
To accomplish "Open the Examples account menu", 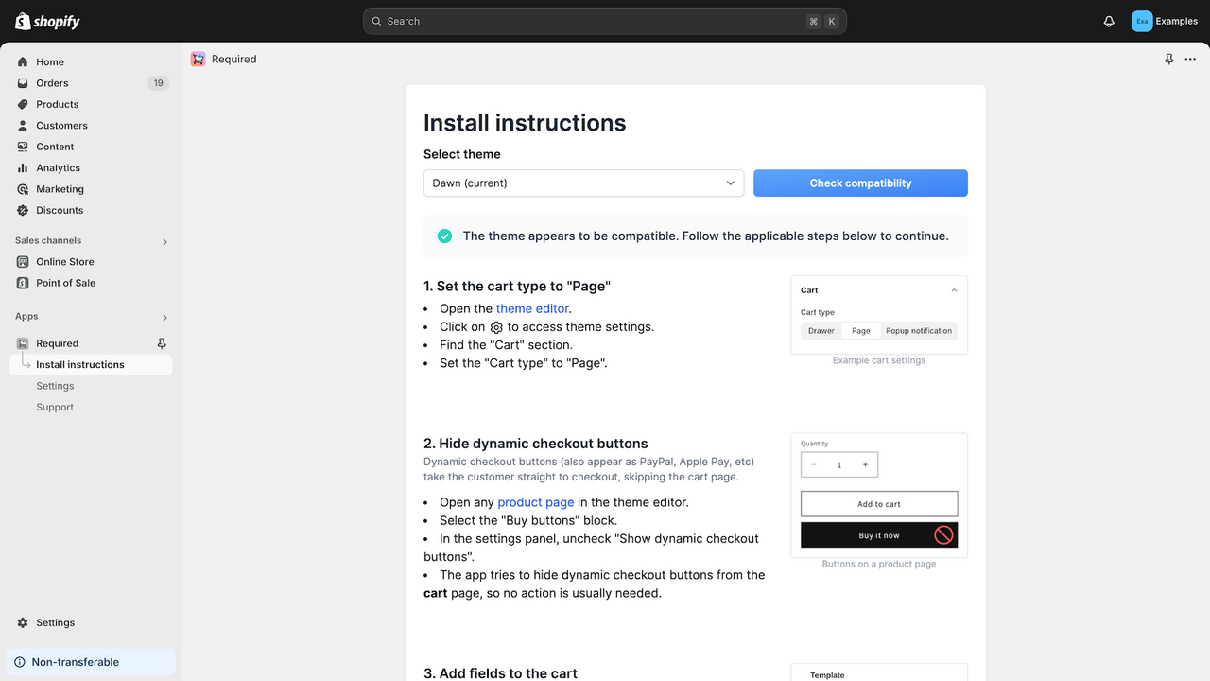I will point(1165,21).
